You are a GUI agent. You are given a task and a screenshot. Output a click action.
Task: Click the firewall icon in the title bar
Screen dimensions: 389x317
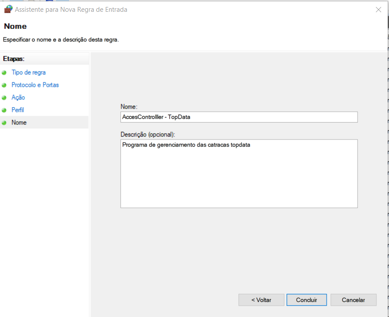8,9
